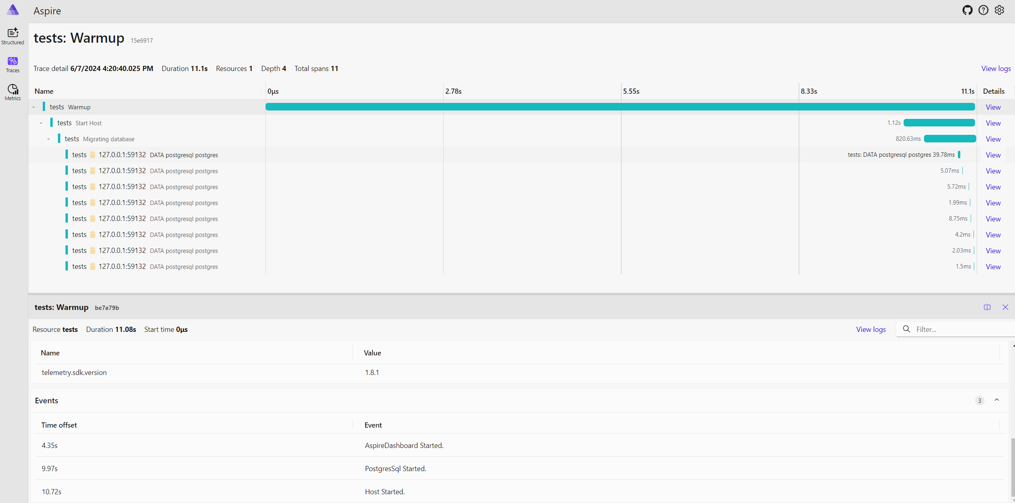
Task: Toggle split view of details panel
Action: pos(987,307)
